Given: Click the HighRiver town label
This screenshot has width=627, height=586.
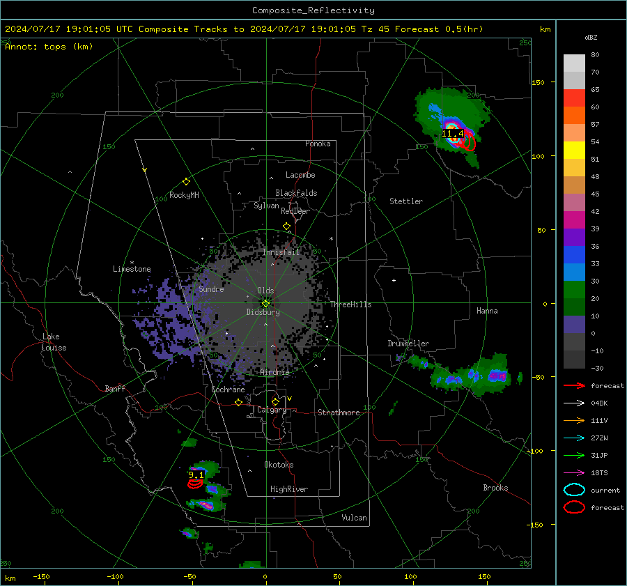Looking at the screenshot, I should tap(289, 489).
